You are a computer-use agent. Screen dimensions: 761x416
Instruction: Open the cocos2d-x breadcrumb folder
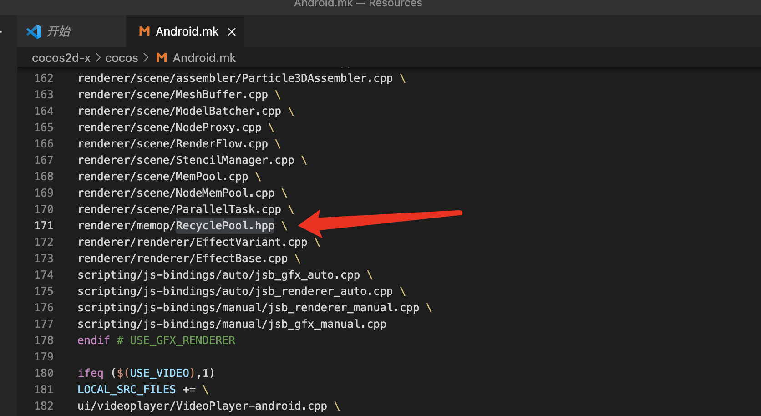(x=61, y=58)
